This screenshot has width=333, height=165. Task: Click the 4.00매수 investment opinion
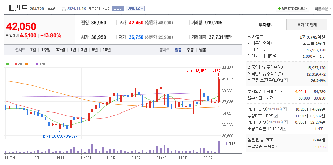tap(302, 91)
